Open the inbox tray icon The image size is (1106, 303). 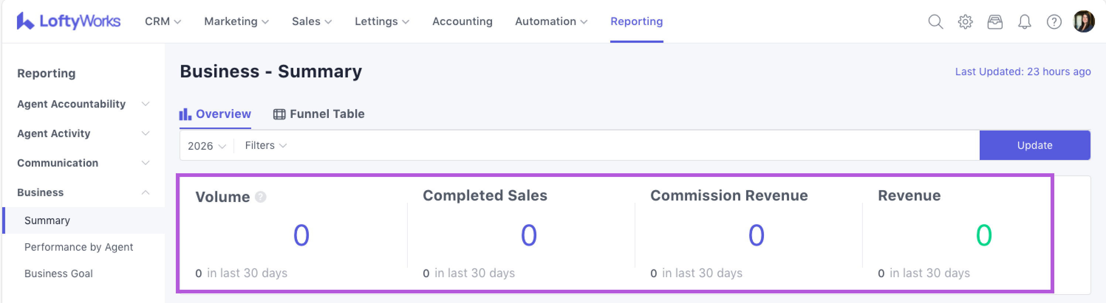994,21
